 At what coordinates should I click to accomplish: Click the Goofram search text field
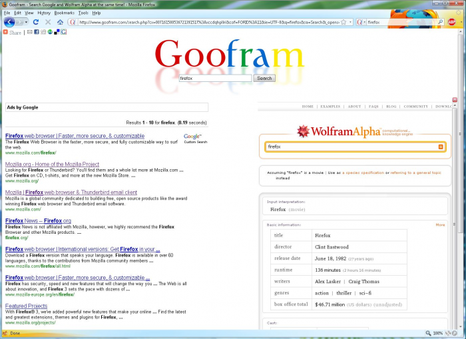(215, 78)
